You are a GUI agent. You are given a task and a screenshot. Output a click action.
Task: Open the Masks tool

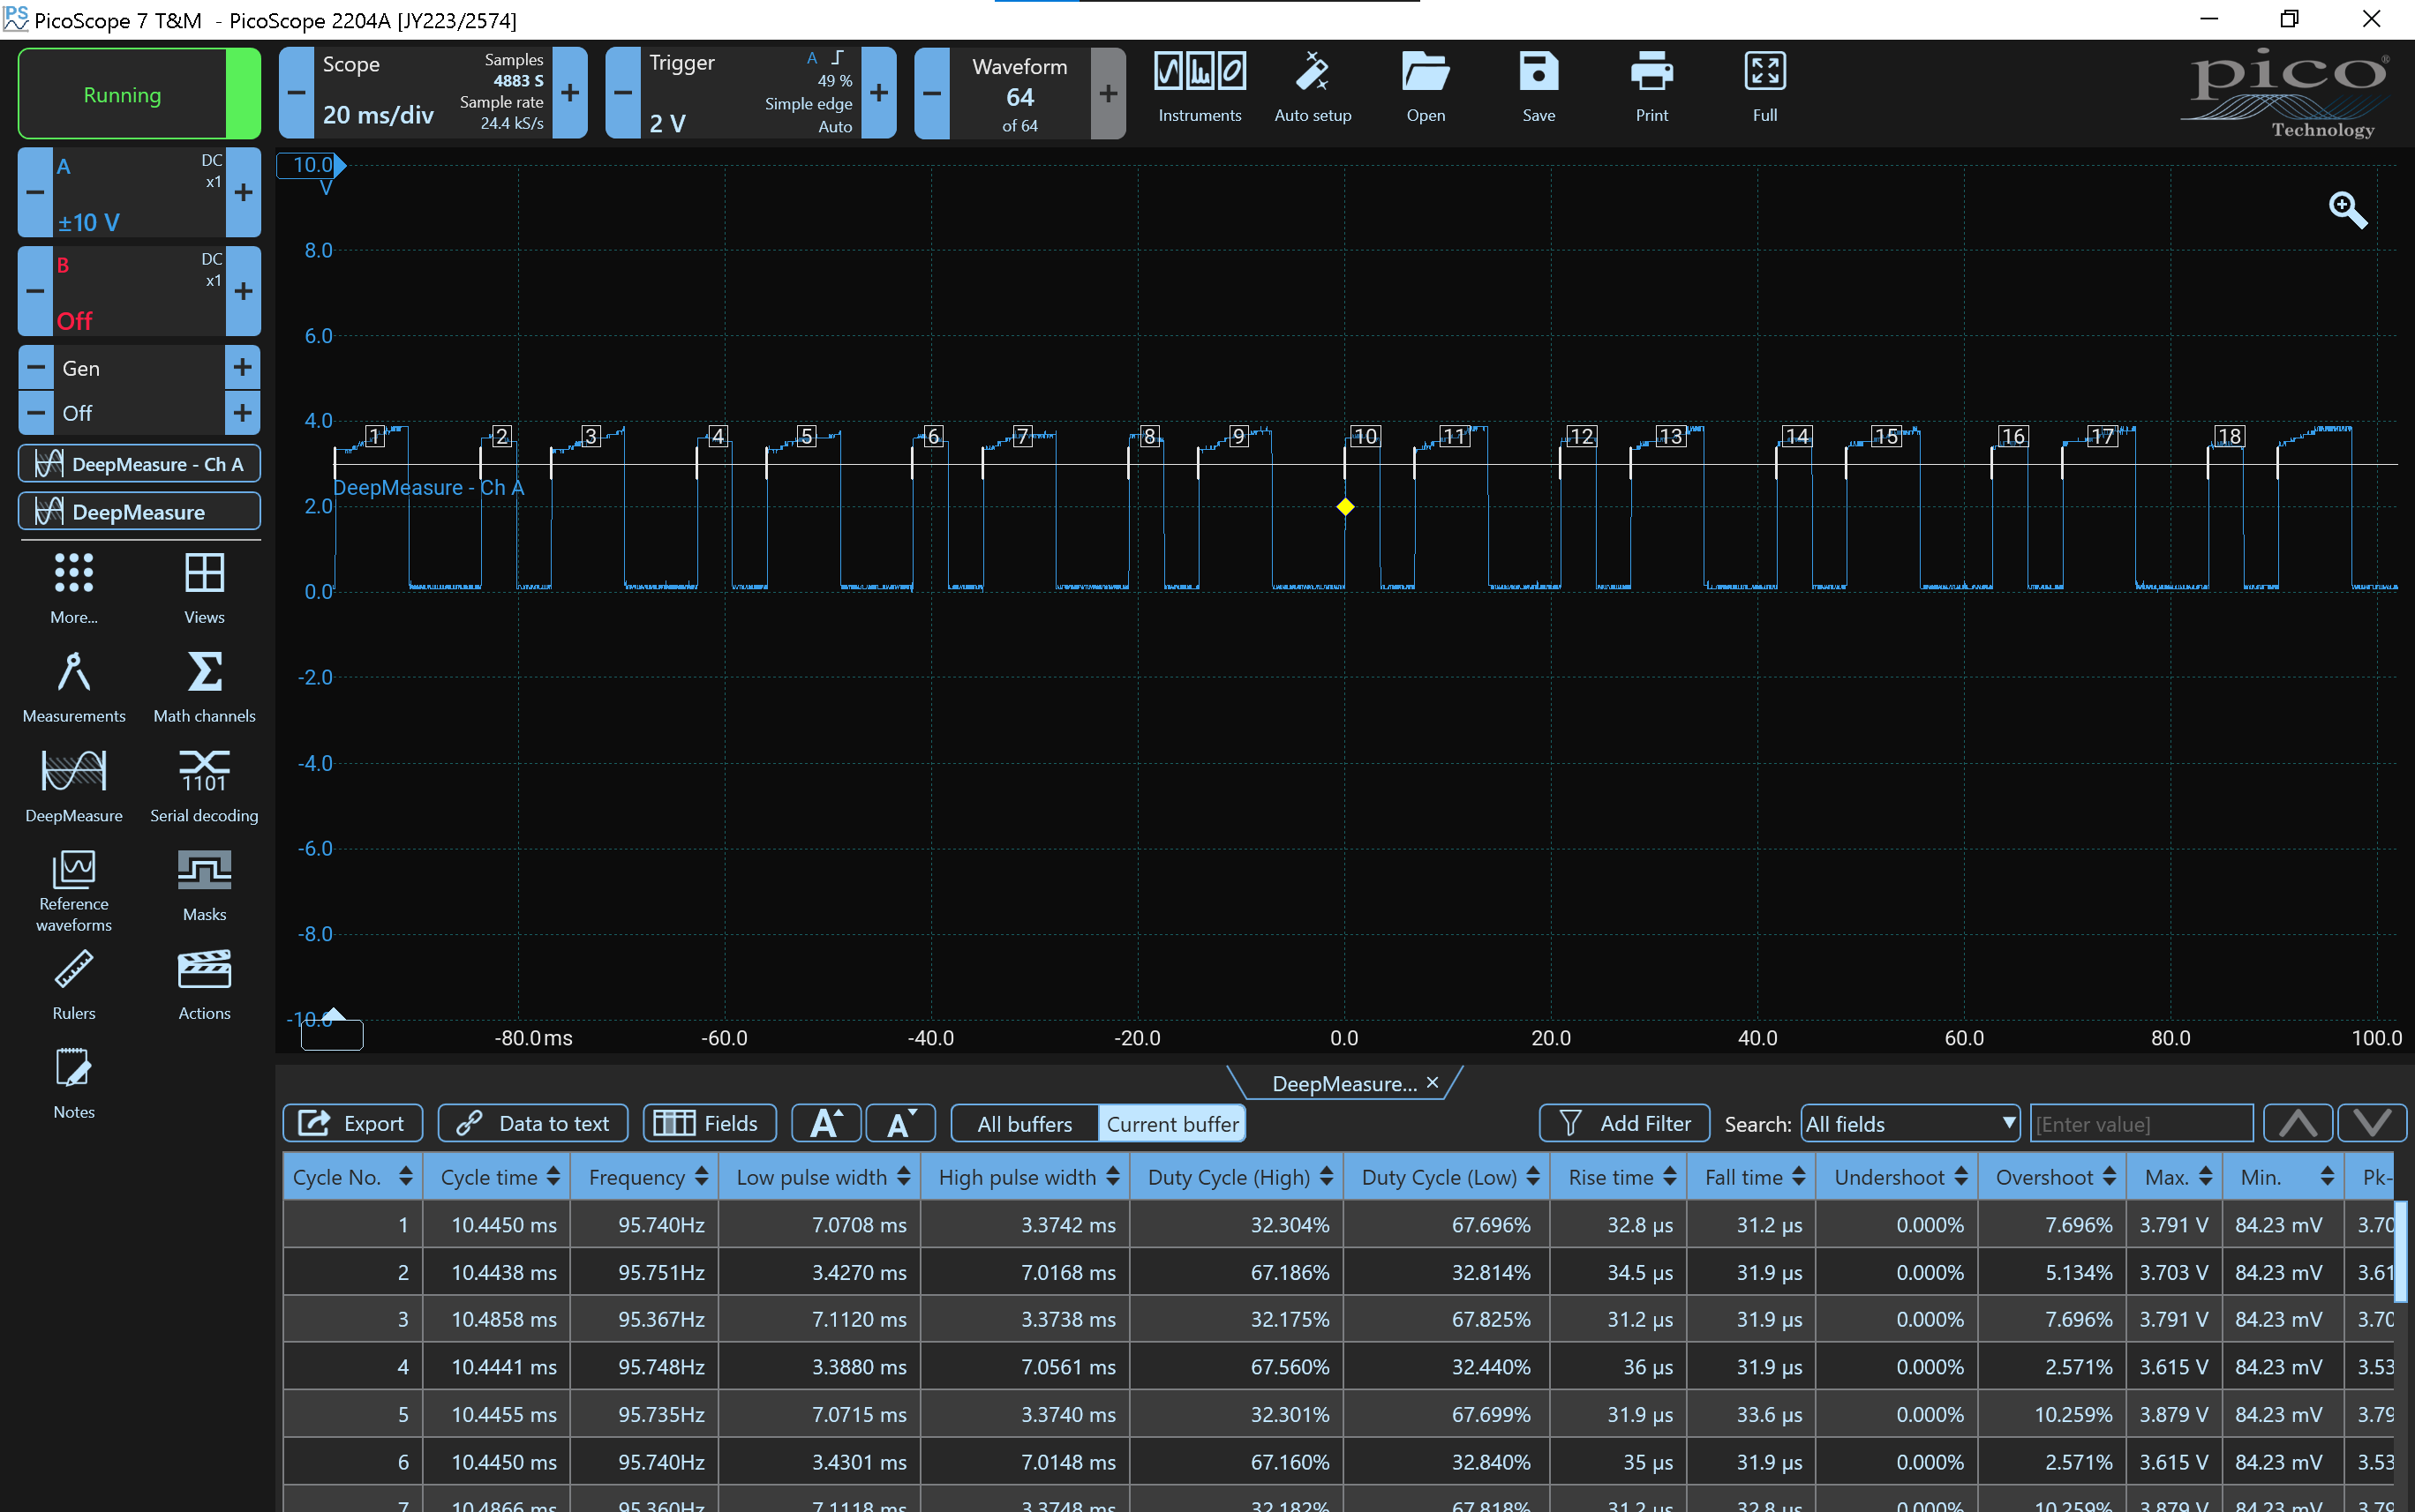click(204, 885)
